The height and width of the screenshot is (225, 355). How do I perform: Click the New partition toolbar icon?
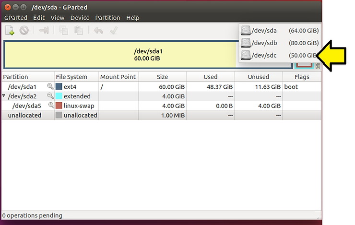(x=10, y=31)
